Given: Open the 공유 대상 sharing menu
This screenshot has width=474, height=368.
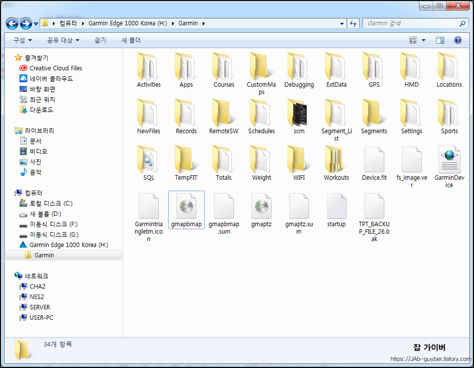Looking at the screenshot, I should tap(63, 40).
